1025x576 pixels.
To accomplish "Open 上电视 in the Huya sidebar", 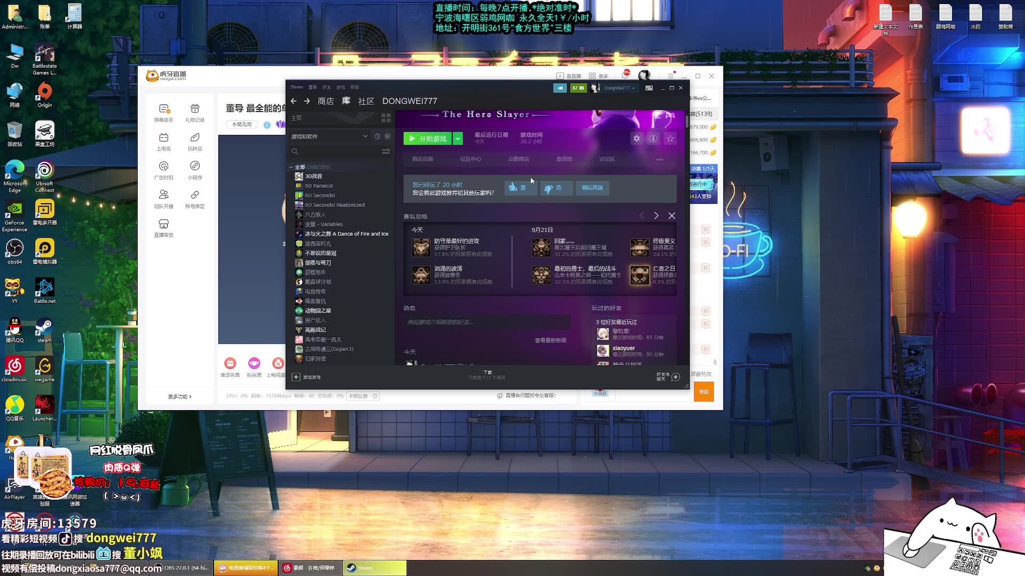I will click(164, 142).
